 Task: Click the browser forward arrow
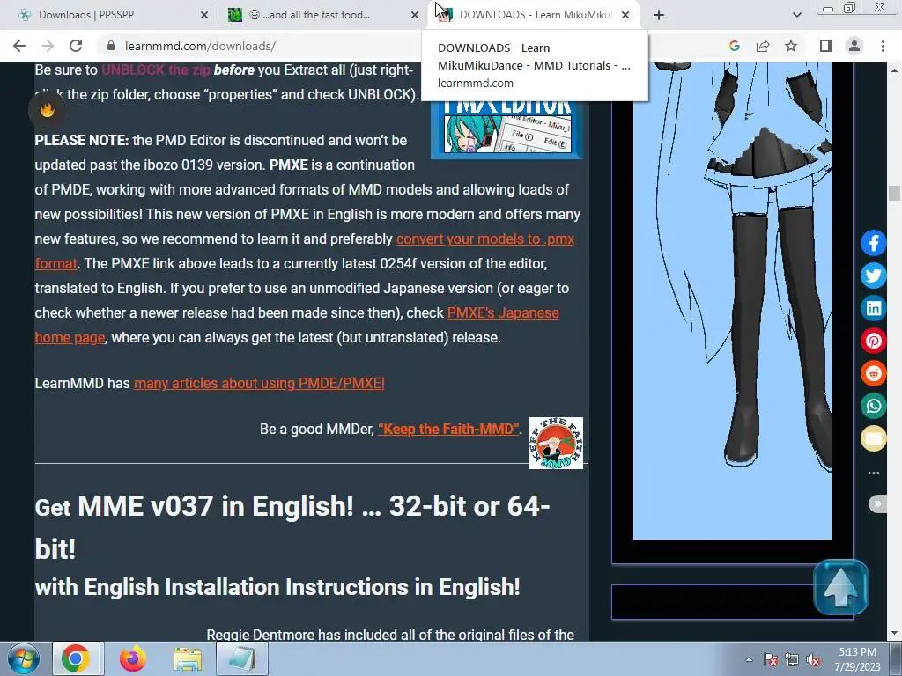tap(48, 46)
